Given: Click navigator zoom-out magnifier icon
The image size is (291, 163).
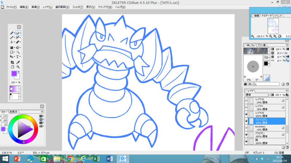Looking at the screenshot, I should click(271, 36).
